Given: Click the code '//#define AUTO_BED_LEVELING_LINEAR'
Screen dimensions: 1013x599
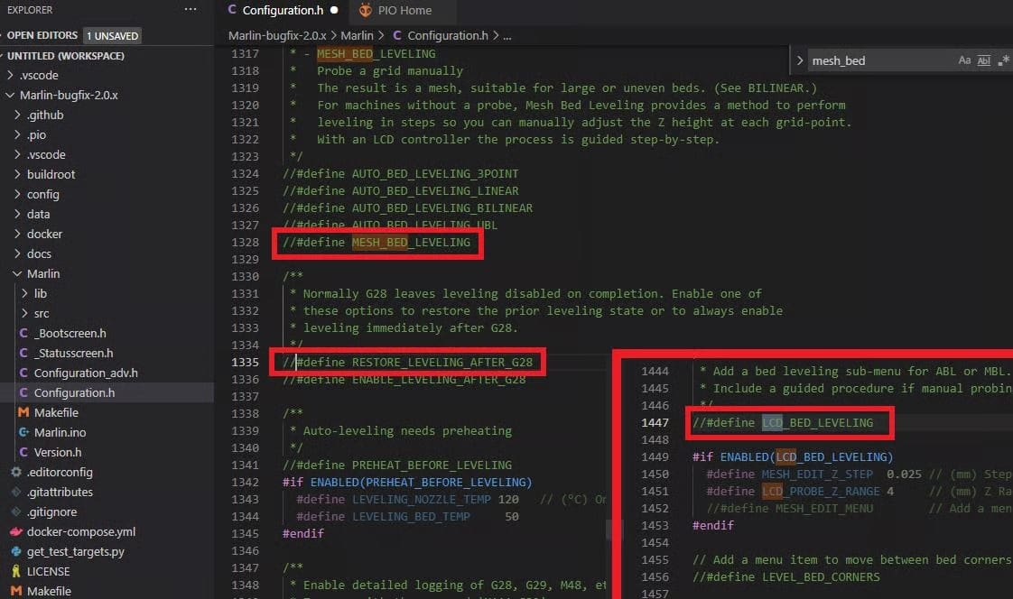Looking at the screenshot, I should pyautogui.click(x=401, y=191).
